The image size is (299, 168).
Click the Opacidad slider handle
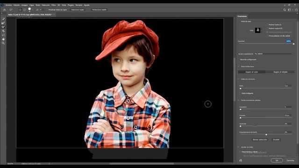pyautogui.click(x=294, y=44)
